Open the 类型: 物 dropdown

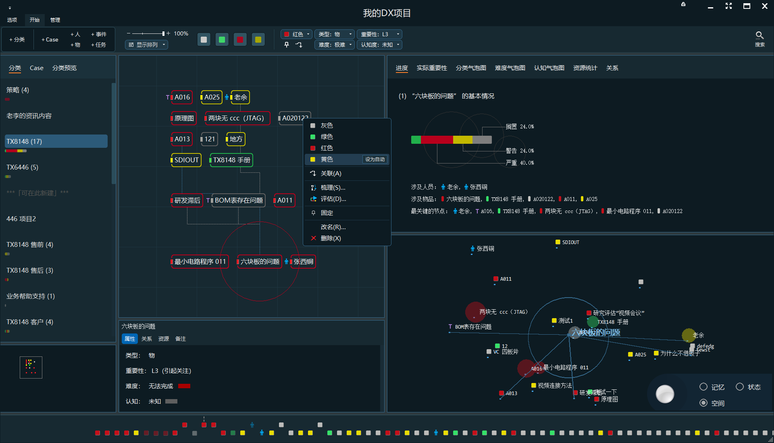pyautogui.click(x=335, y=34)
